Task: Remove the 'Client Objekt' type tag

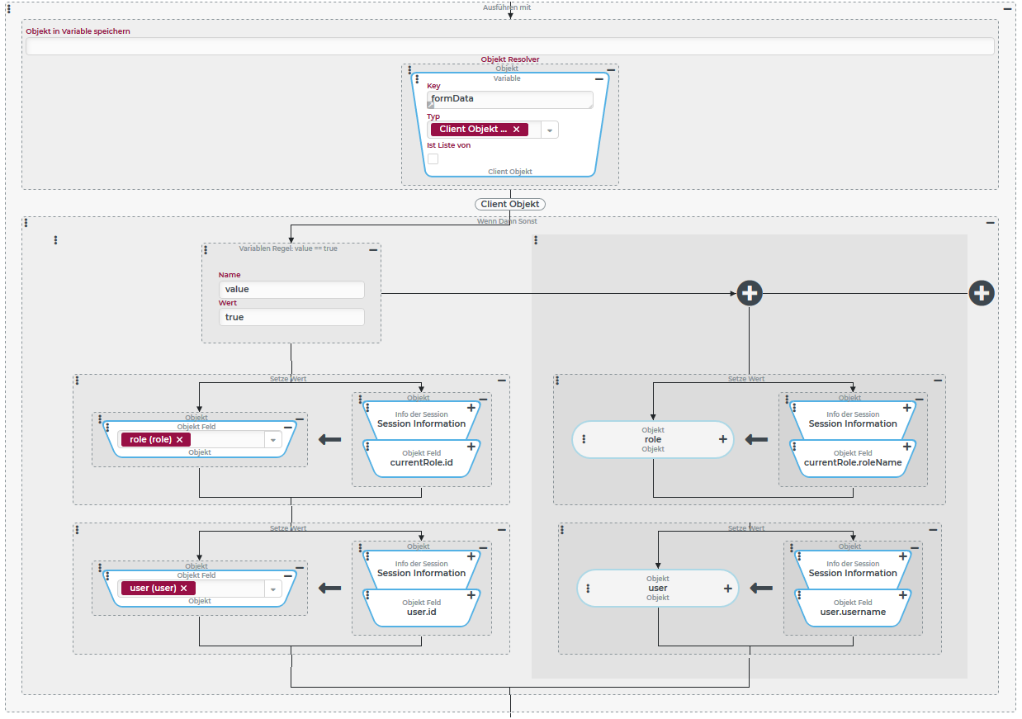Action: (x=517, y=130)
